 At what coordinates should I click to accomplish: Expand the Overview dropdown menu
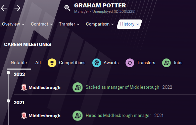point(13,24)
